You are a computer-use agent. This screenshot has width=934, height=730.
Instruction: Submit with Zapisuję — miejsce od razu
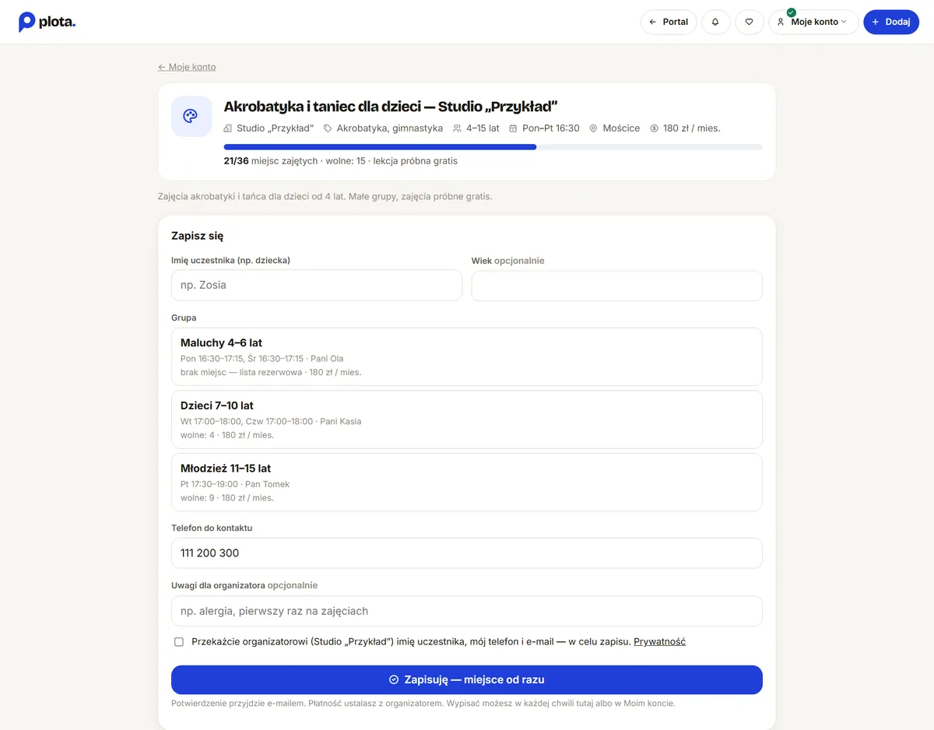467,679
